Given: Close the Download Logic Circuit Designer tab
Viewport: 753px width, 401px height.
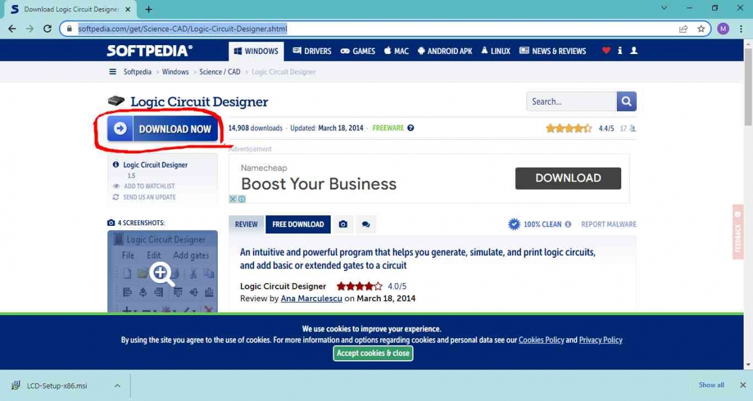Looking at the screenshot, I should pyautogui.click(x=129, y=9).
